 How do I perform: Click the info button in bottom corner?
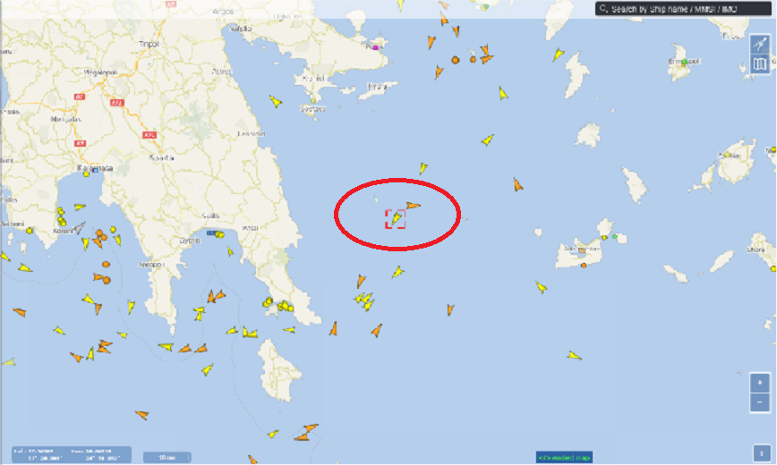pos(761,452)
